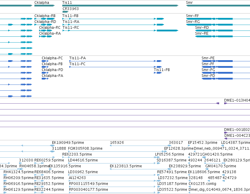250x194 pixels.
Task: Click EST label RH04658.3prime
Action: tap(34, 166)
